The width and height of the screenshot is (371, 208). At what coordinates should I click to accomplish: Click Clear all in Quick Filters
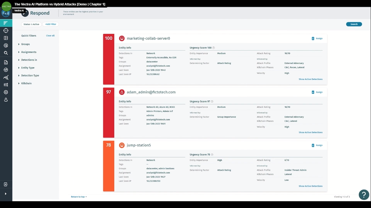point(50,36)
